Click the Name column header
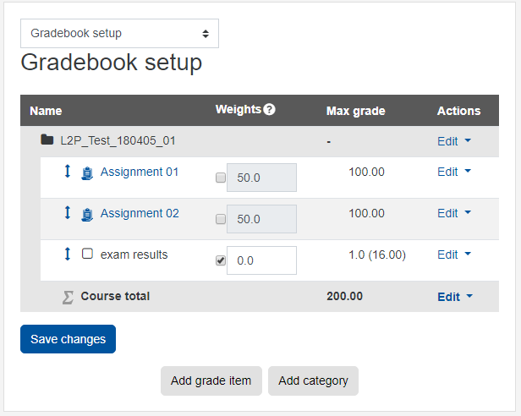 point(46,111)
